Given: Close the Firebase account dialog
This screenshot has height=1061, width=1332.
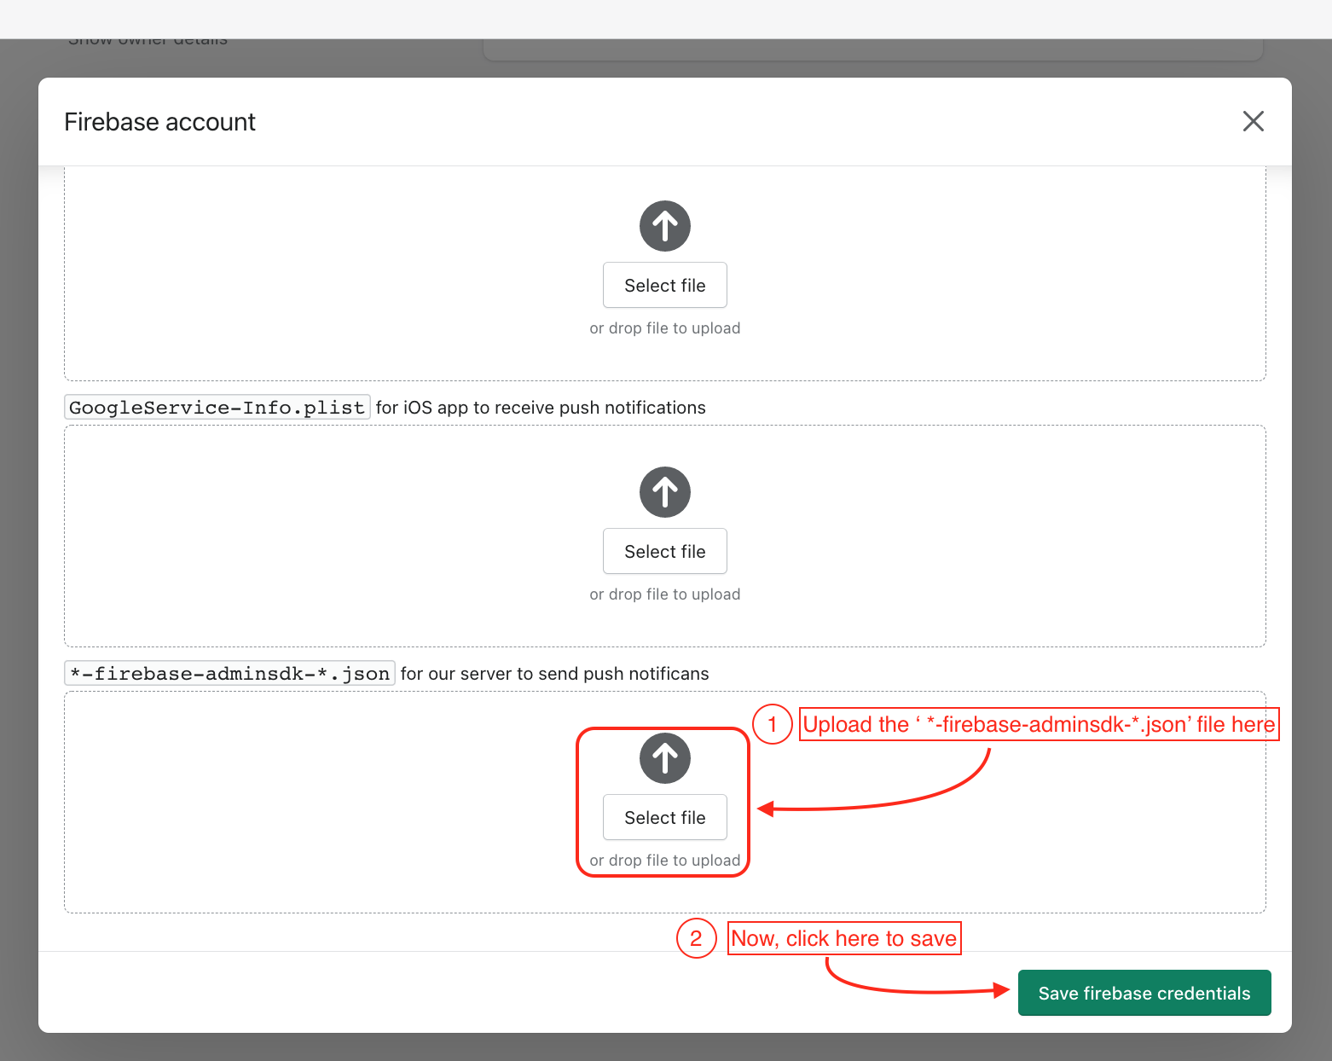Looking at the screenshot, I should 1253,121.
